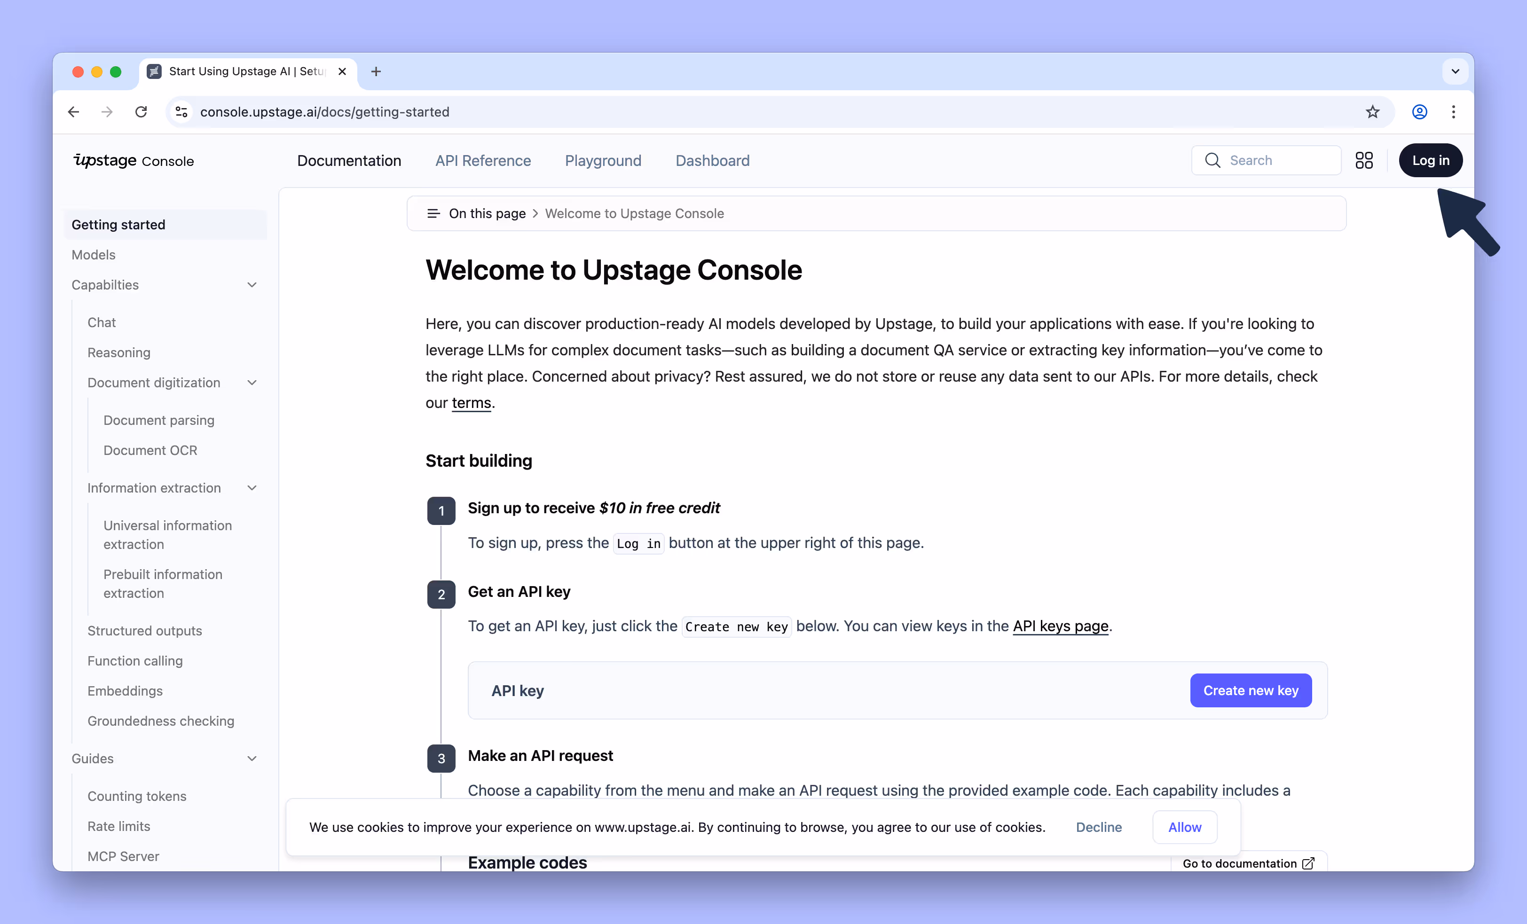
Task: Collapse the Capabilities section
Action: tap(252, 285)
